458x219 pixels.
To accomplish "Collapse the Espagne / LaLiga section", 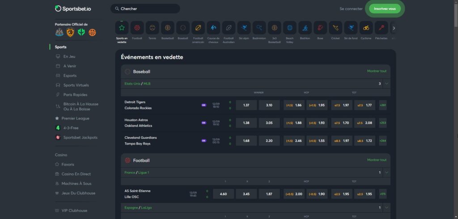I will coord(386,207).
